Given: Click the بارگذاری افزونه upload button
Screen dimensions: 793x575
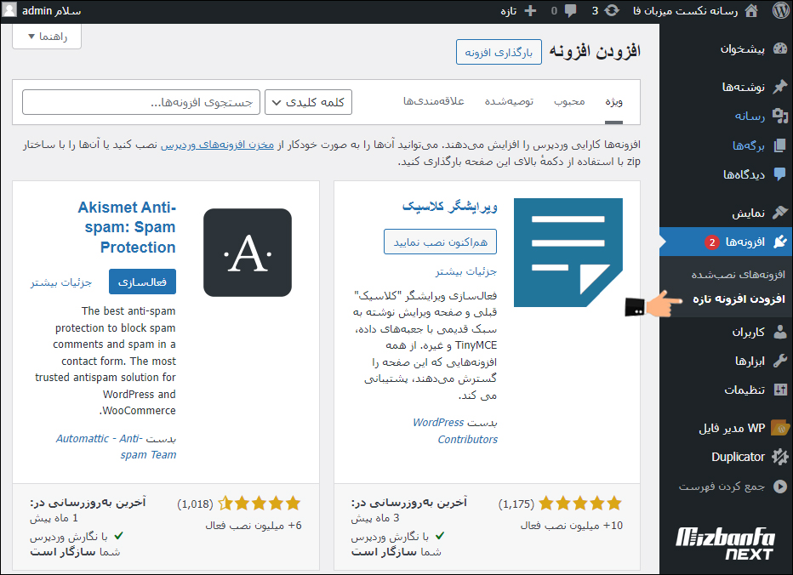Looking at the screenshot, I should pyautogui.click(x=499, y=52).
